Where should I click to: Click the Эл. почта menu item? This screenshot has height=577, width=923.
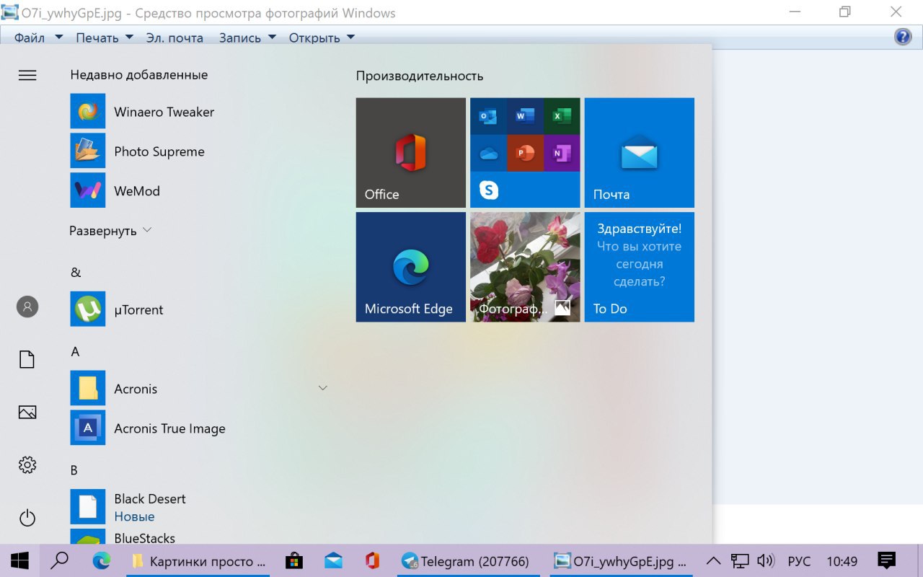coord(175,38)
